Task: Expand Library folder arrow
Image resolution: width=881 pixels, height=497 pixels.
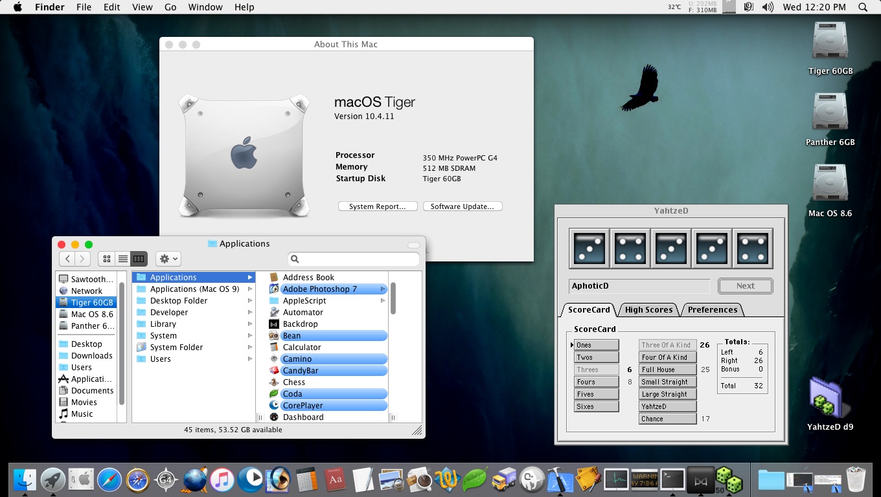Action: [x=250, y=324]
